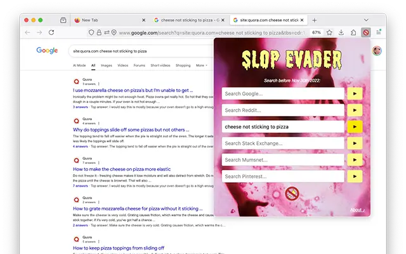Close the 'cheese not sticking to pizza' Google tab
The image size is (406, 254).
223,20
